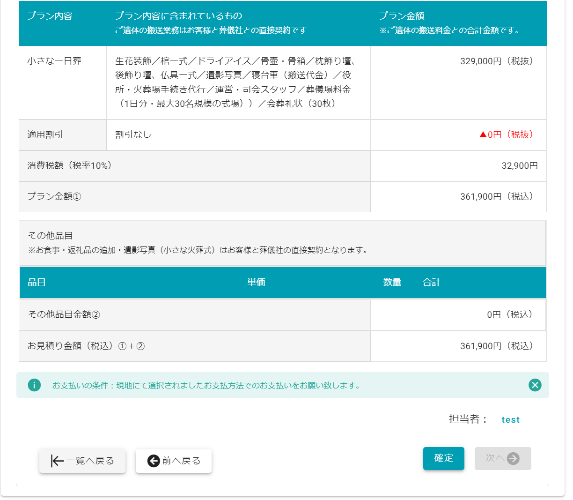
Task: Dismiss the payment conditions notice
Action: (535, 385)
